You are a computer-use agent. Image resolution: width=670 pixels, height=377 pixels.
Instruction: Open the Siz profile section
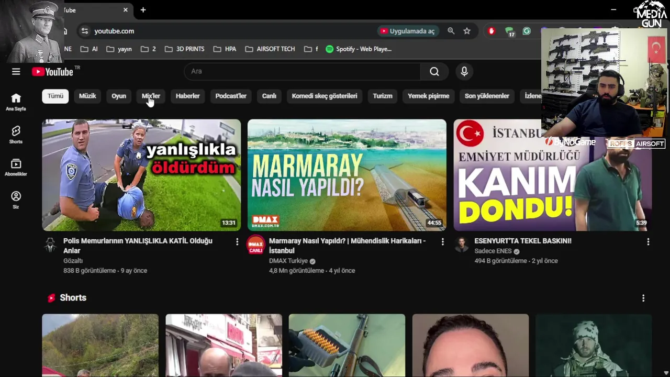coord(16,200)
